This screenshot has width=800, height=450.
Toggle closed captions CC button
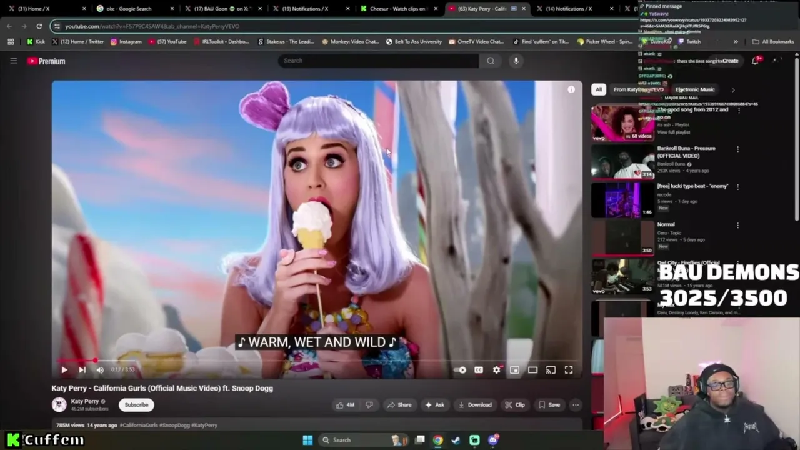click(x=479, y=370)
